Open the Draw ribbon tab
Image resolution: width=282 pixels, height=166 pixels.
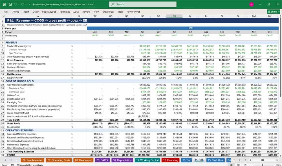click(36, 12)
